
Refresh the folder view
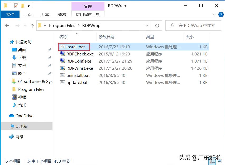(x=157, y=25)
